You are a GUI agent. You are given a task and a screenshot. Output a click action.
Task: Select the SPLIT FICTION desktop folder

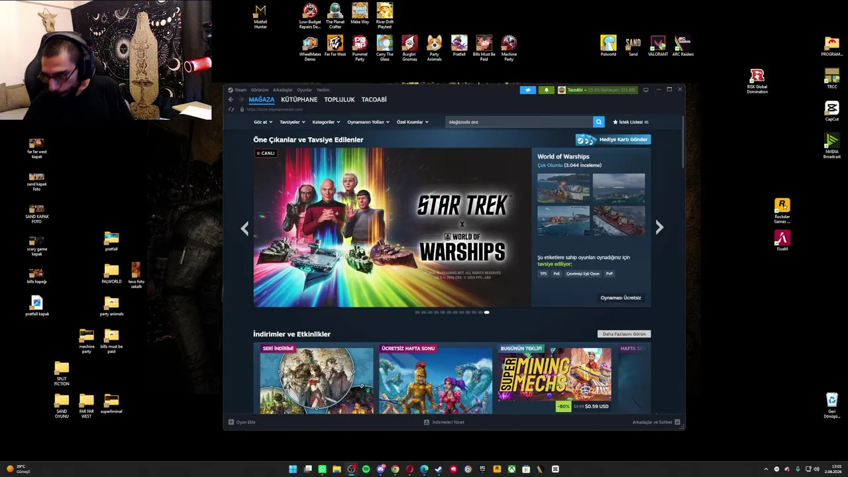[x=62, y=374]
